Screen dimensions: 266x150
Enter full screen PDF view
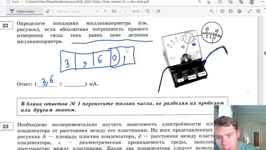(250, 11)
